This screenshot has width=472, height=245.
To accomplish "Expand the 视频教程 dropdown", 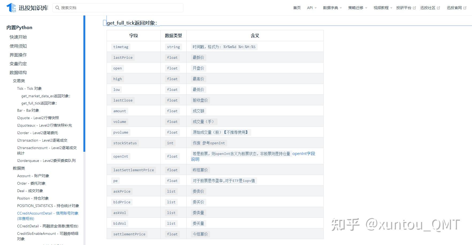I will pyautogui.click(x=381, y=8).
